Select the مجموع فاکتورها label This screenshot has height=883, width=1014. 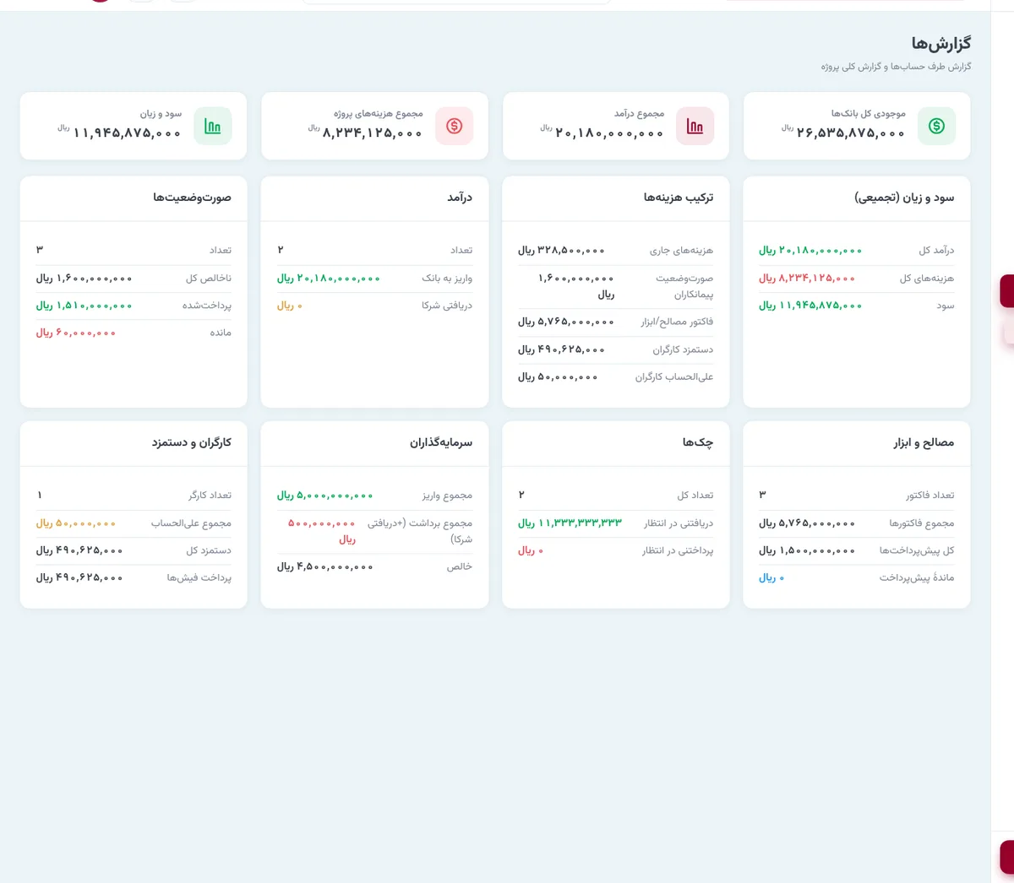(x=922, y=523)
